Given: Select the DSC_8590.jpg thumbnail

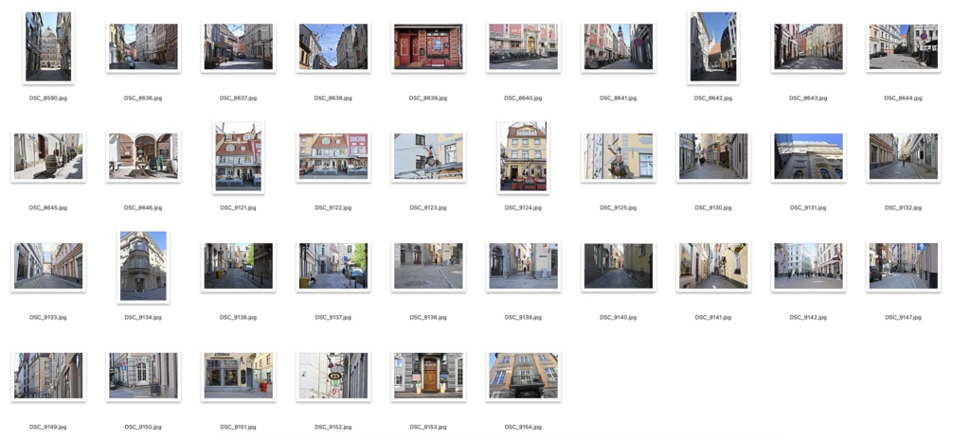Looking at the screenshot, I should pos(48,47).
